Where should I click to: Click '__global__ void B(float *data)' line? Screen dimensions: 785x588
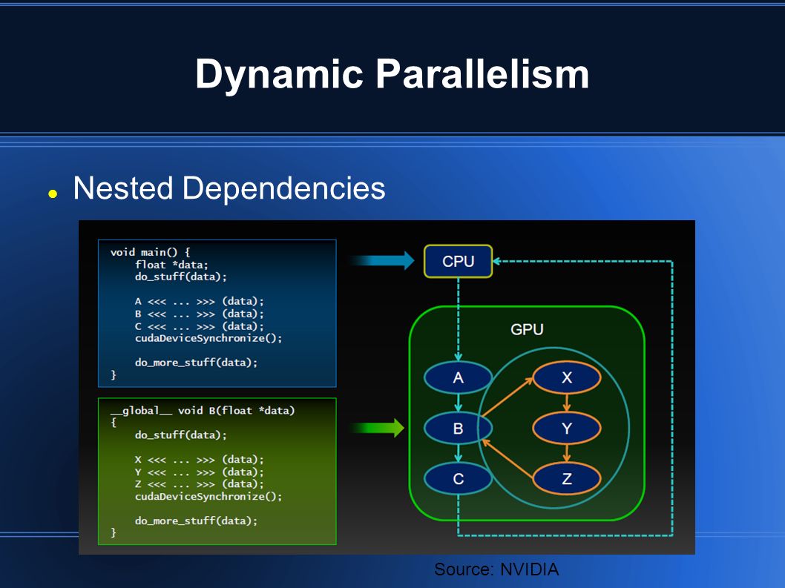coord(203,411)
